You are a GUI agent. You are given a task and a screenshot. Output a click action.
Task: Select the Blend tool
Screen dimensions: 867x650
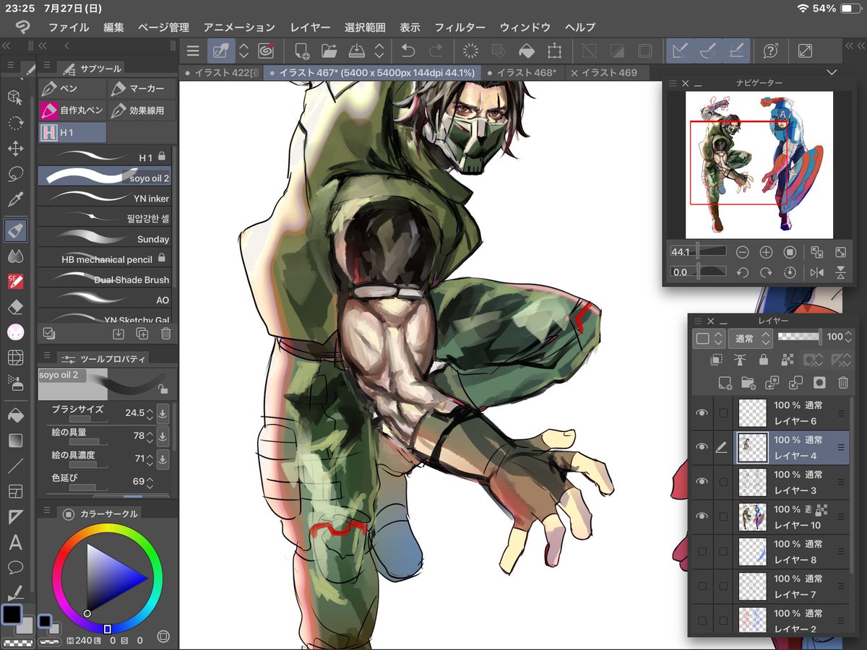click(x=15, y=256)
